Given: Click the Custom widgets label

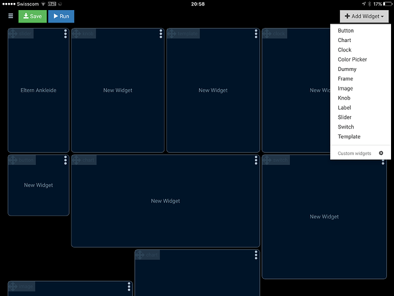Looking at the screenshot, I should pyautogui.click(x=354, y=153).
